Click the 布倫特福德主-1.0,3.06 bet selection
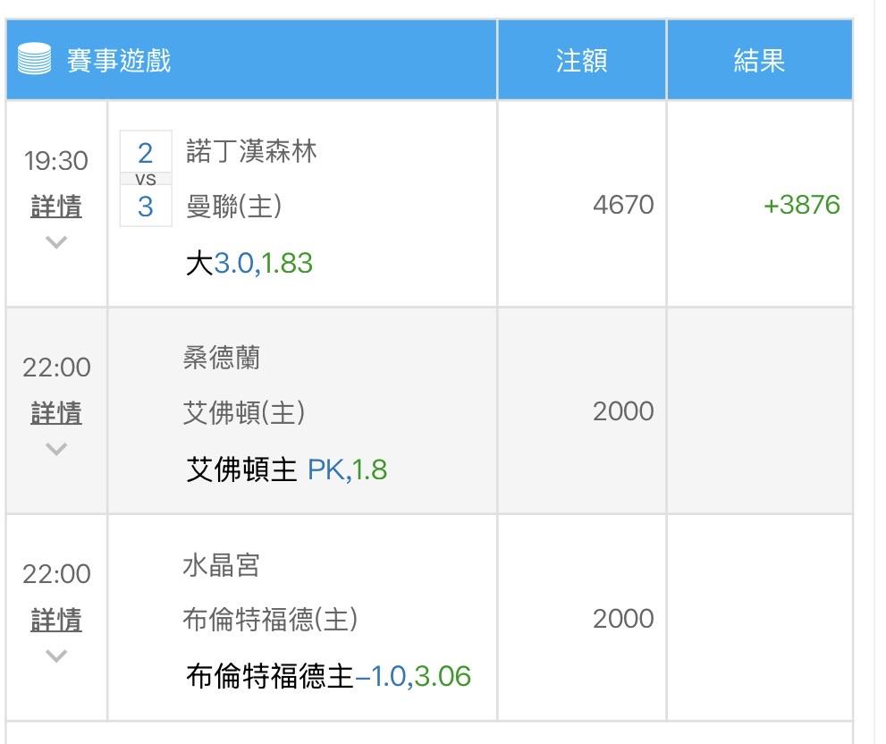 (x=328, y=676)
